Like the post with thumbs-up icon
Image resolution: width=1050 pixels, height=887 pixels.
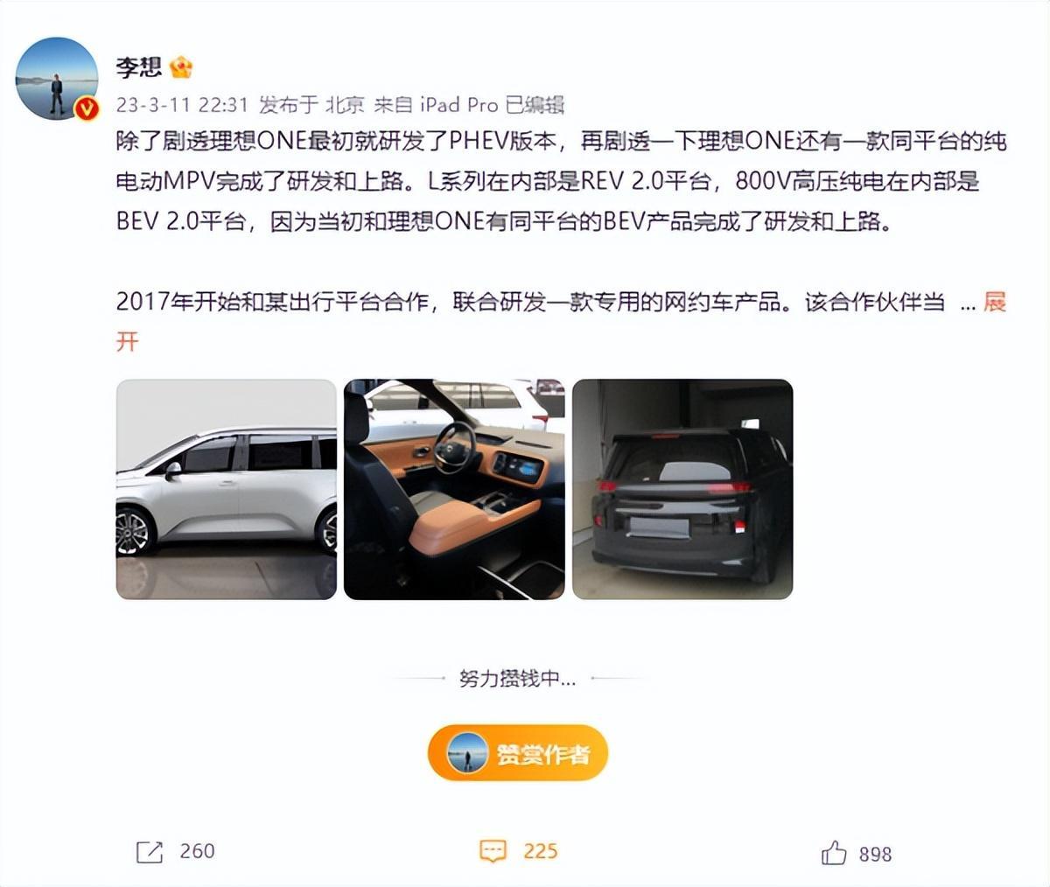[834, 853]
